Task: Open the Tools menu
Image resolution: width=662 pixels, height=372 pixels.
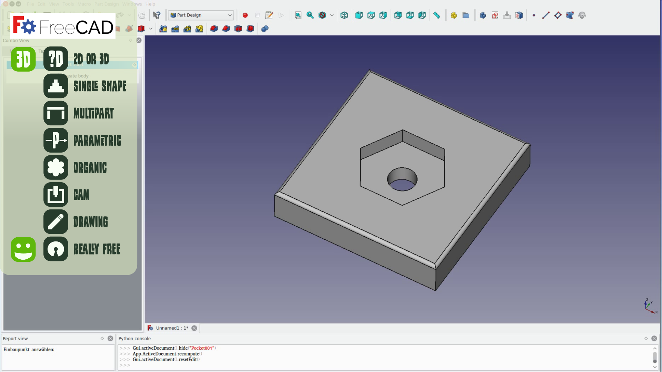Action: click(x=68, y=4)
